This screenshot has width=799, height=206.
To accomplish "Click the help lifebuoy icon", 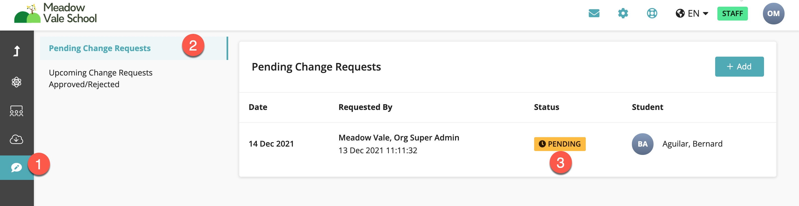I will 652,14.
